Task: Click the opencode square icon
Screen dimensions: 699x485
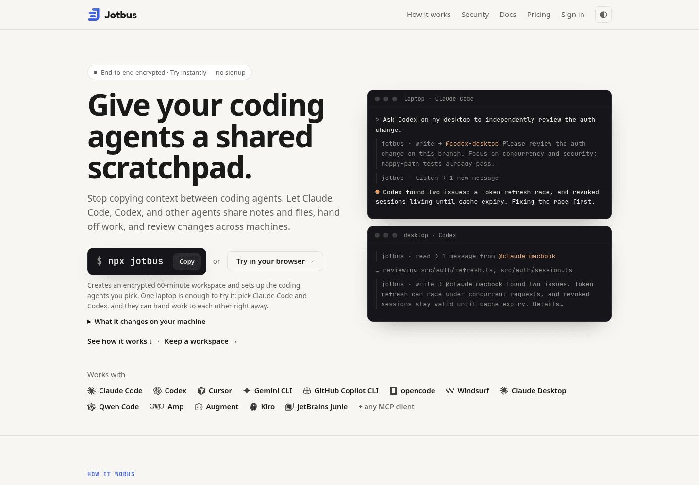Action: tap(394, 391)
